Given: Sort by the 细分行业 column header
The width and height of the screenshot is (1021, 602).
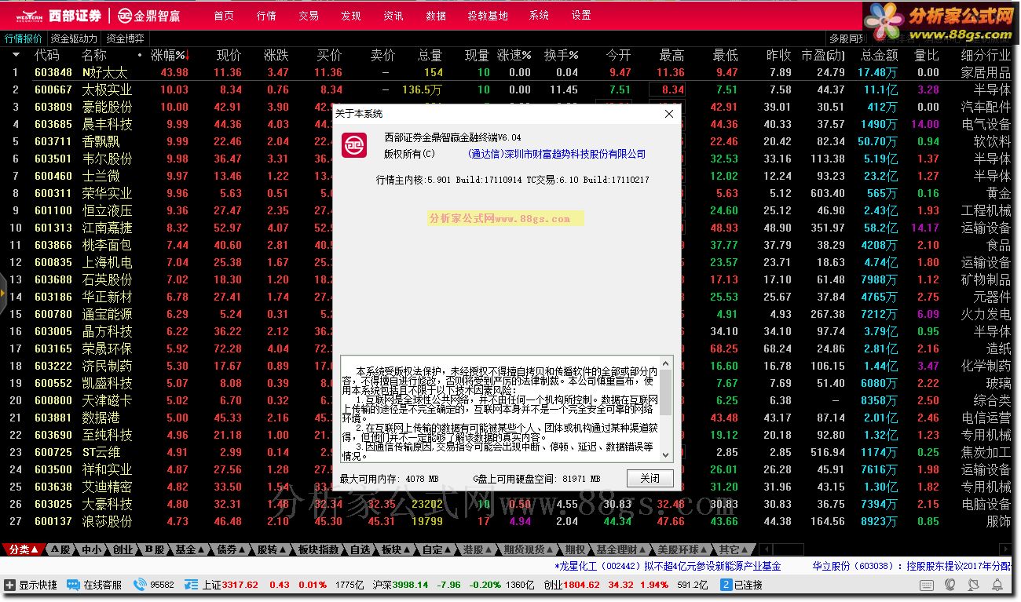Looking at the screenshot, I should pos(986,55).
